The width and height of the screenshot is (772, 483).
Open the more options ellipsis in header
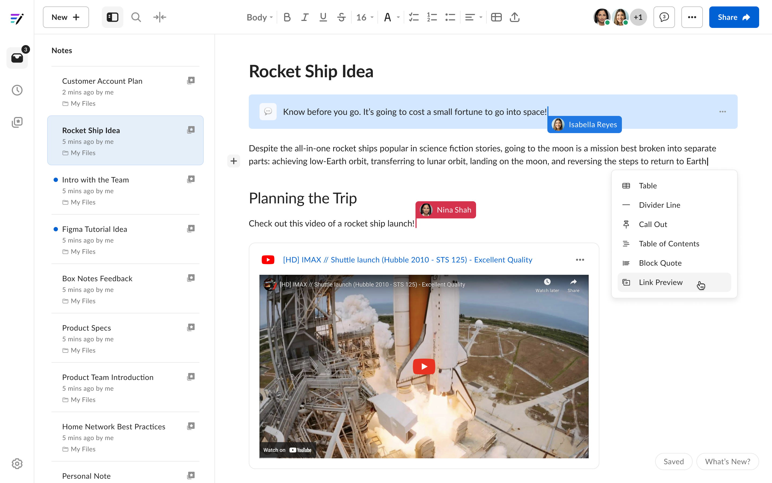(692, 17)
